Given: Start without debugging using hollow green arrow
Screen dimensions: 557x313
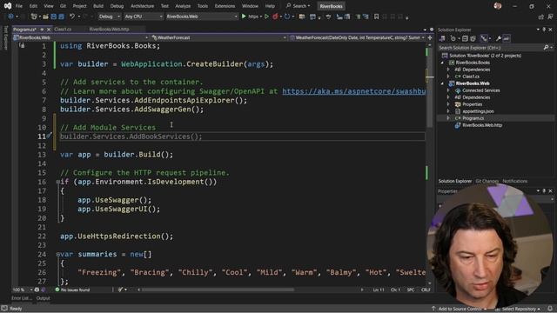Looking at the screenshot, I should [266, 17].
